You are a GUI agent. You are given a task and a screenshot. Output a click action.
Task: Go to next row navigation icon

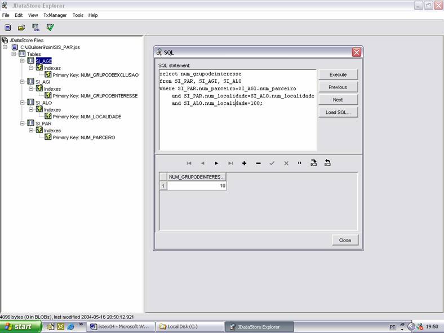[216, 163]
